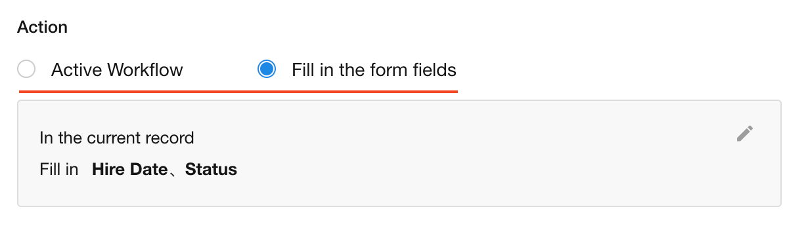
Task: Select the Fill in the form fields radio button
Action: (267, 69)
